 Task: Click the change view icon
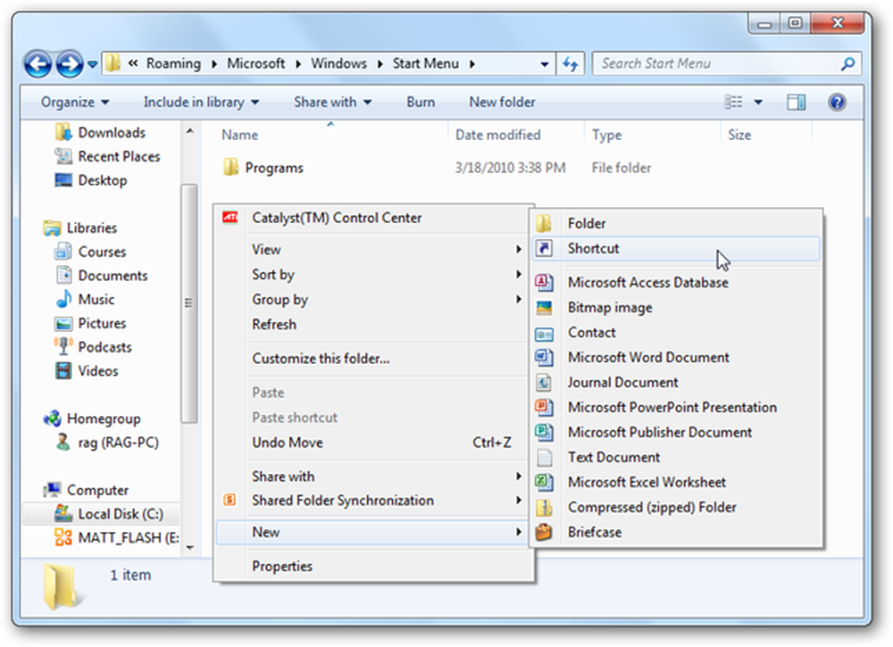733,103
